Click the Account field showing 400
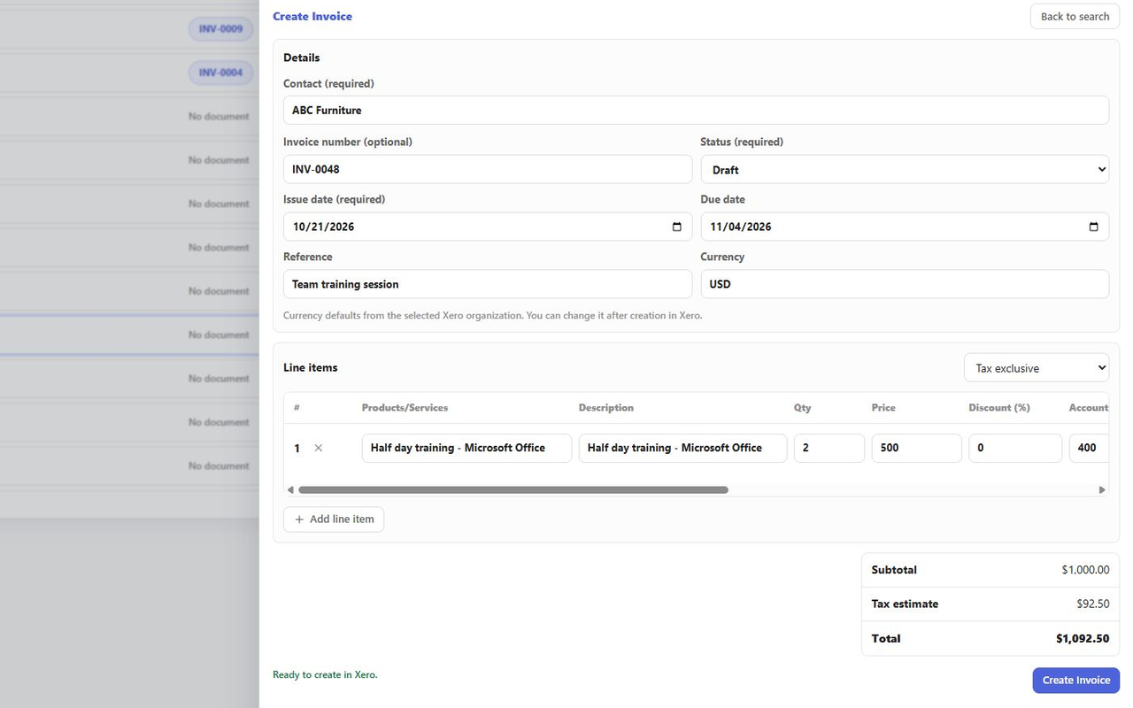Screen dimensions: 1133x708 click(1090, 448)
